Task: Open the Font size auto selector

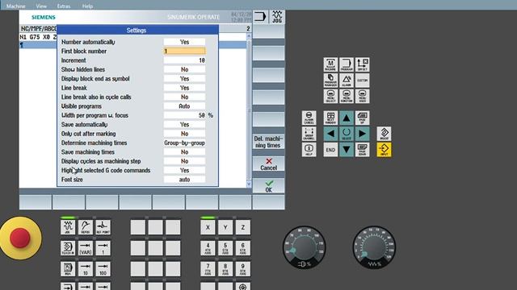Action: [184, 180]
